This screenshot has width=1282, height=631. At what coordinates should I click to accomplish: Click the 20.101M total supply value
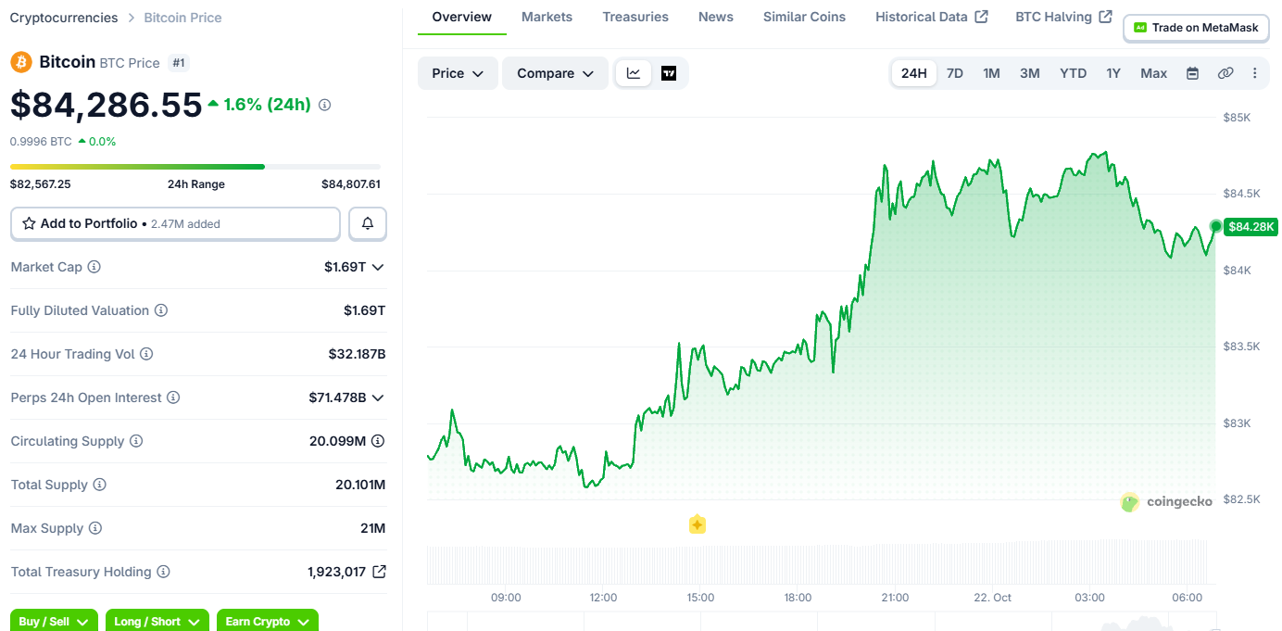point(360,485)
